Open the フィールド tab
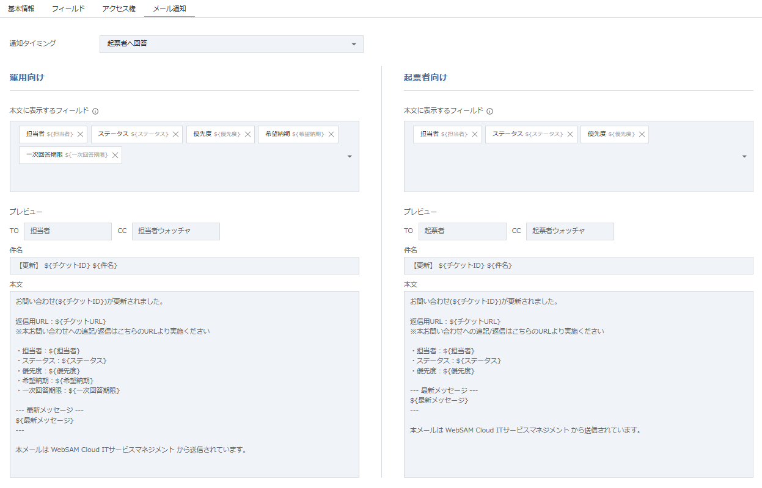The height and width of the screenshot is (488, 762). (x=68, y=9)
